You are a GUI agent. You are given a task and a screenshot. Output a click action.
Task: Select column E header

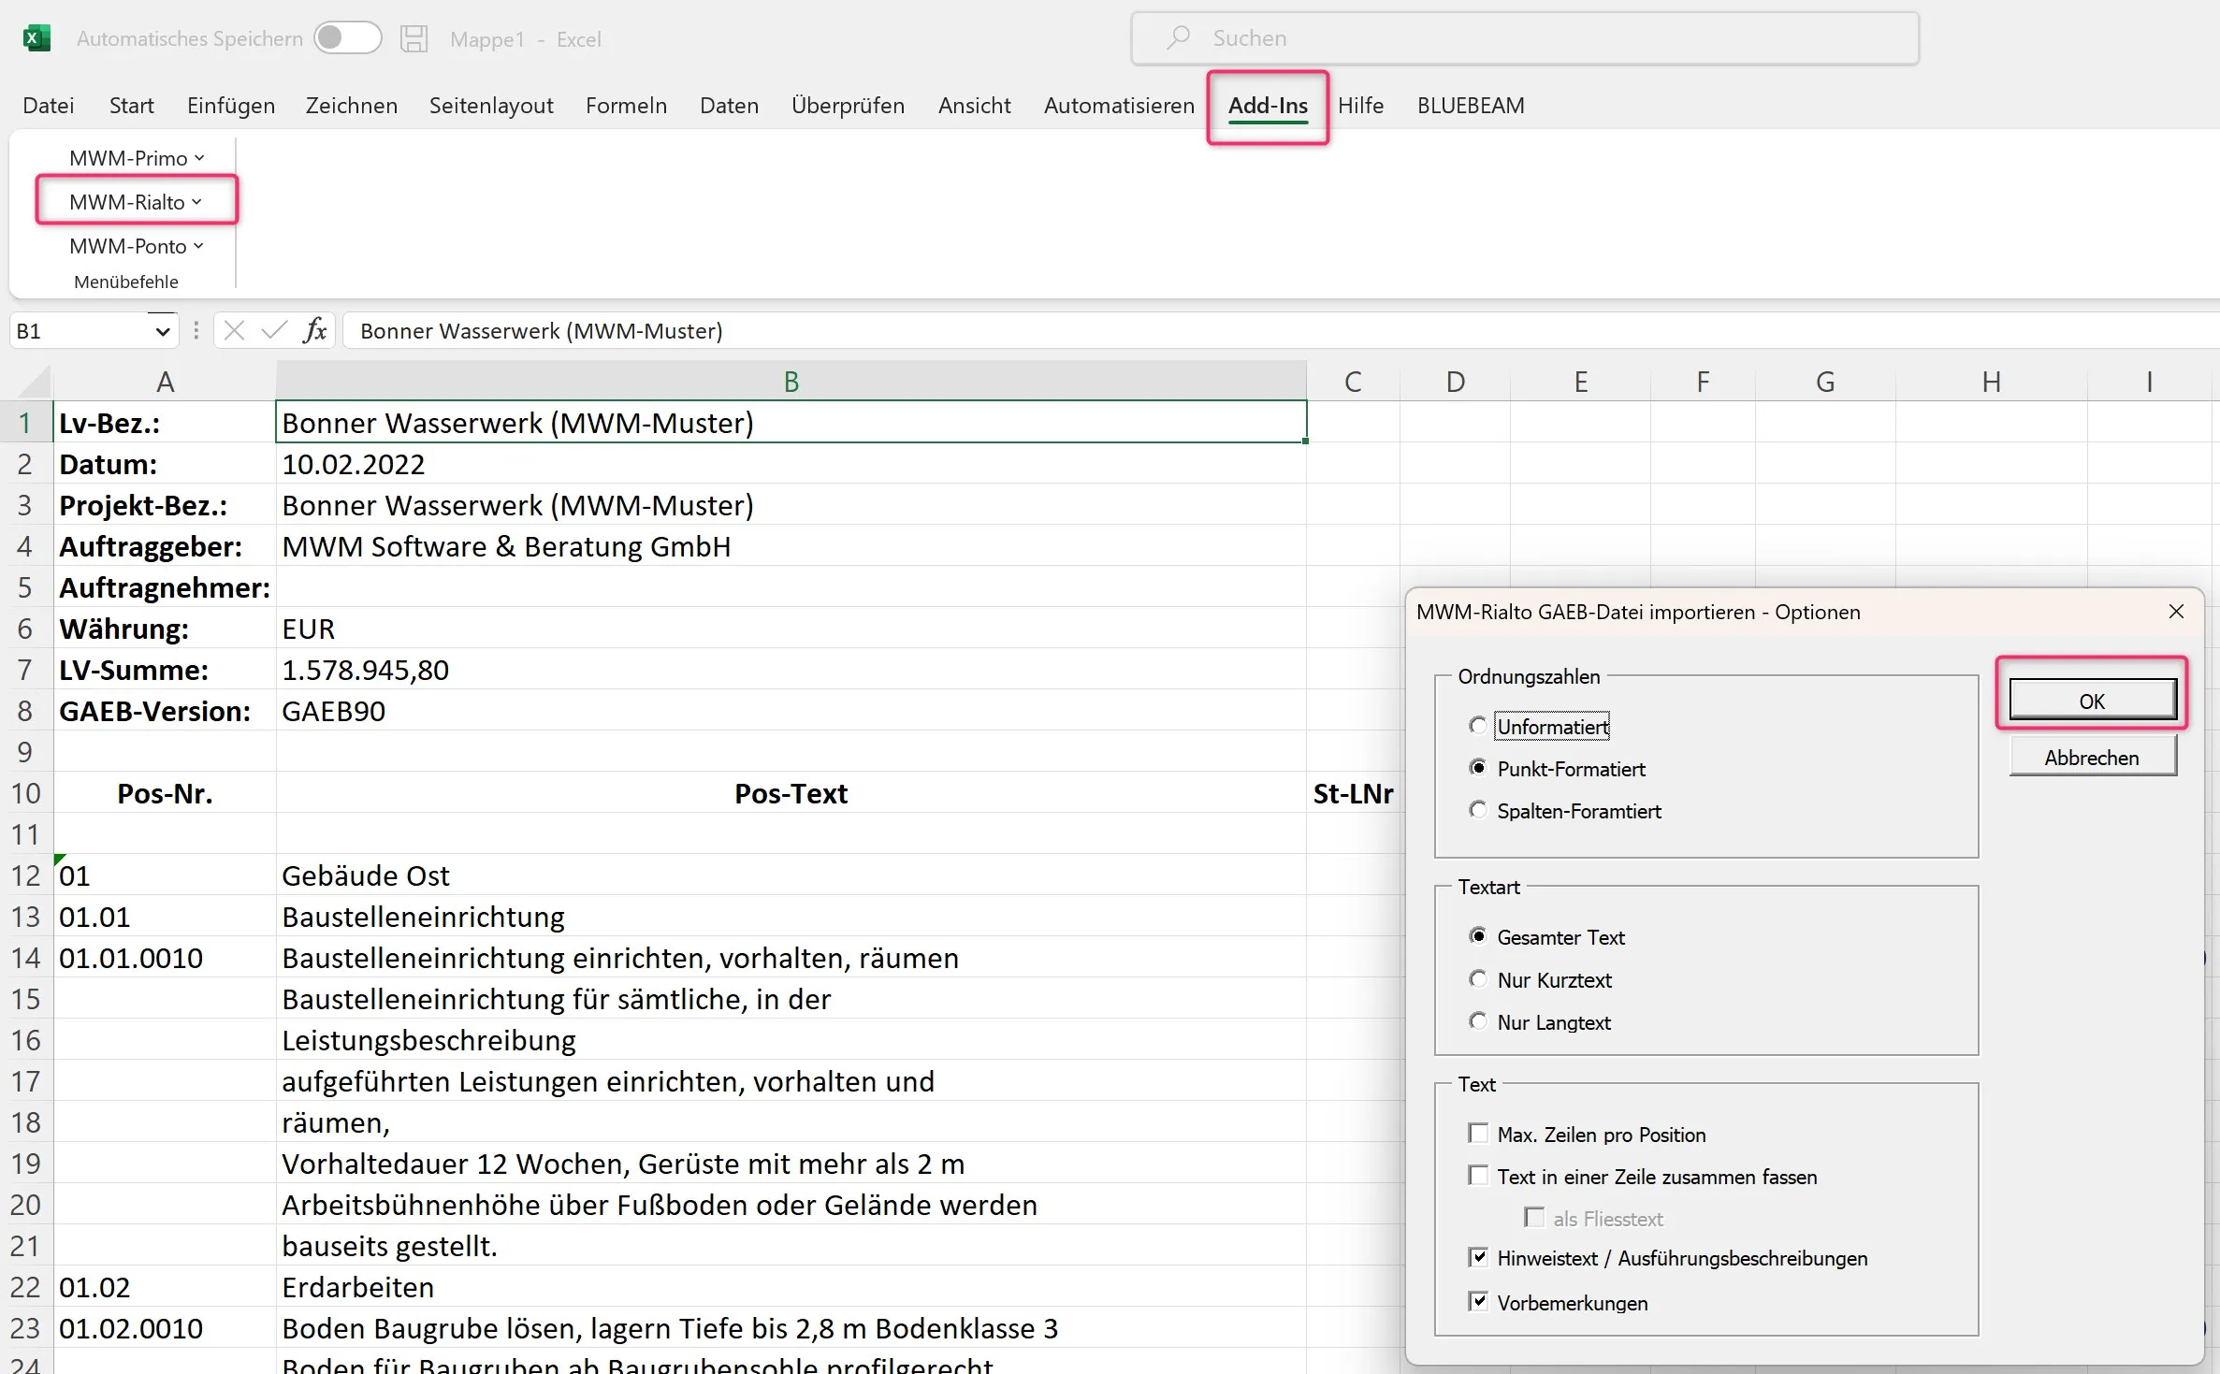coord(1581,382)
